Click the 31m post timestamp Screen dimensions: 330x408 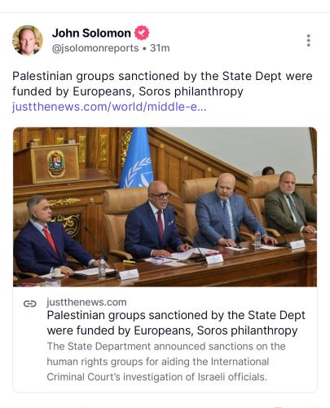click(x=160, y=48)
